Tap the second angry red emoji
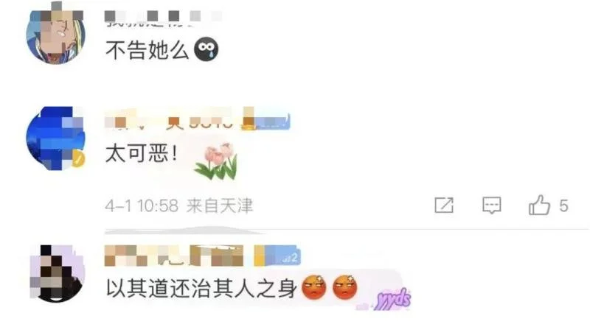 [345, 287]
